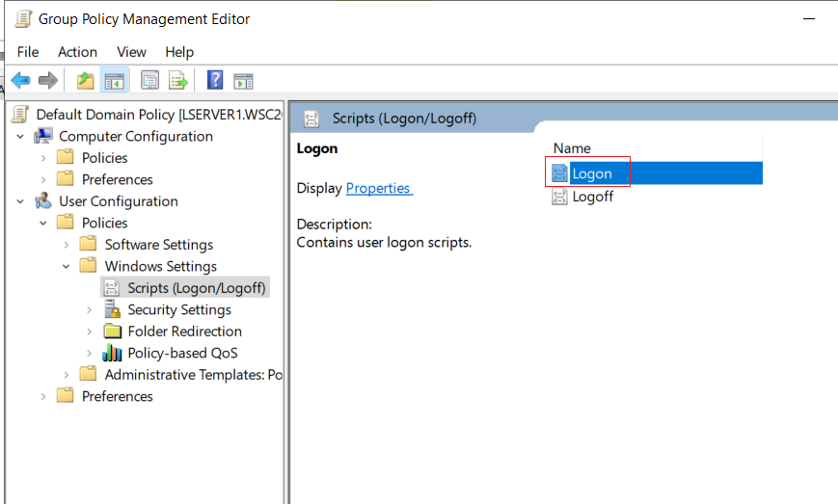Click the Name column header
Screen dimensions: 838x504
(572, 148)
